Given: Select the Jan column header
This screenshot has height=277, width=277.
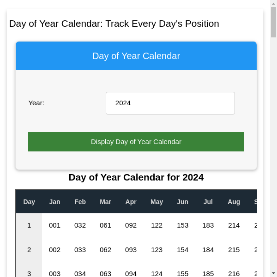Looking at the screenshot, I should [x=54, y=202].
